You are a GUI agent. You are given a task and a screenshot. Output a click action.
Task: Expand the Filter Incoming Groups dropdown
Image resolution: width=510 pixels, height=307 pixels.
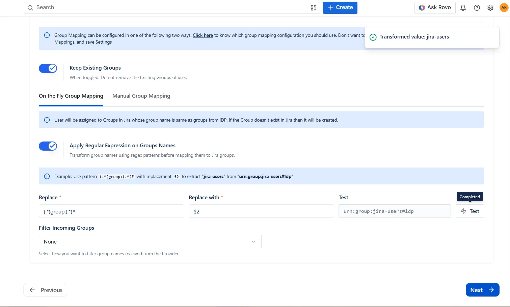(x=150, y=241)
